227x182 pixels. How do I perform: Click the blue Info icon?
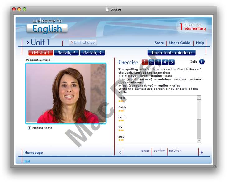(202, 62)
